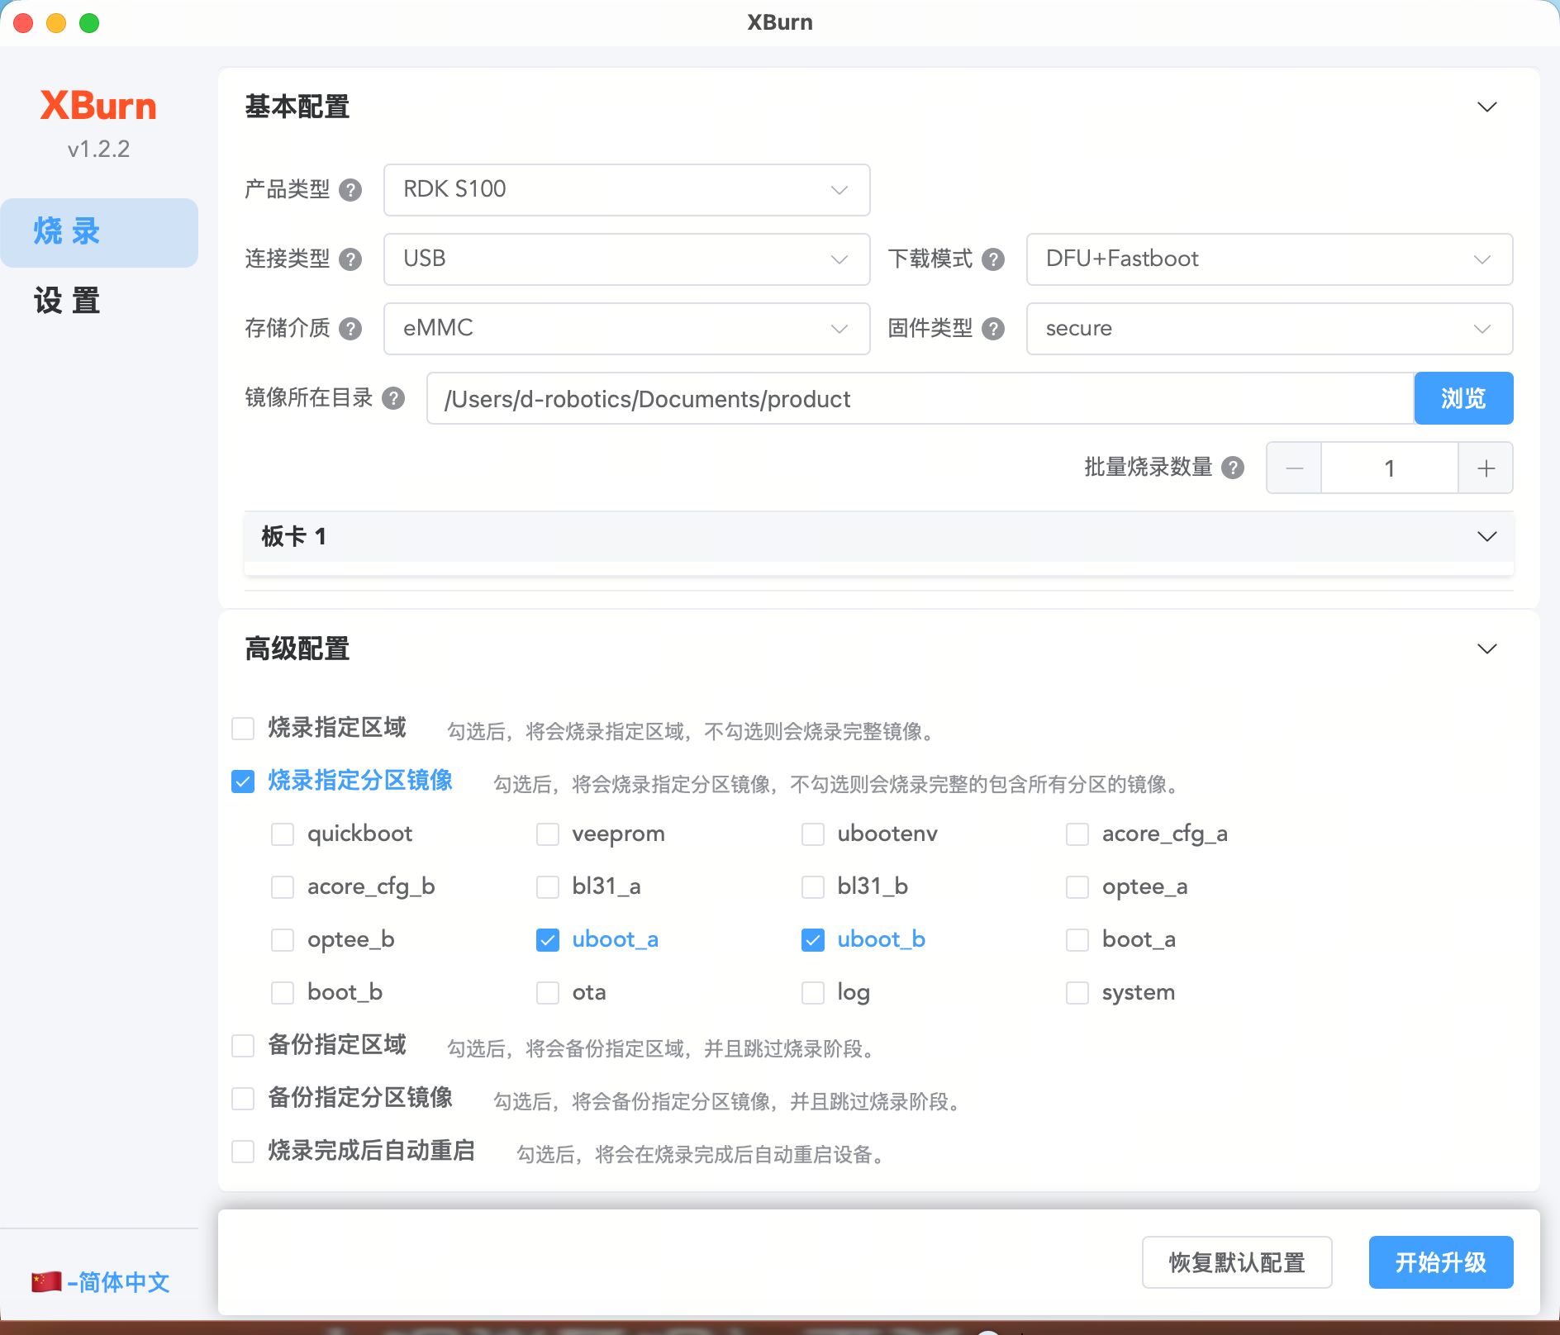Screen dimensions: 1560x1335
Task: Open the 产品类型 RDK S100 dropdown
Action: click(626, 190)
